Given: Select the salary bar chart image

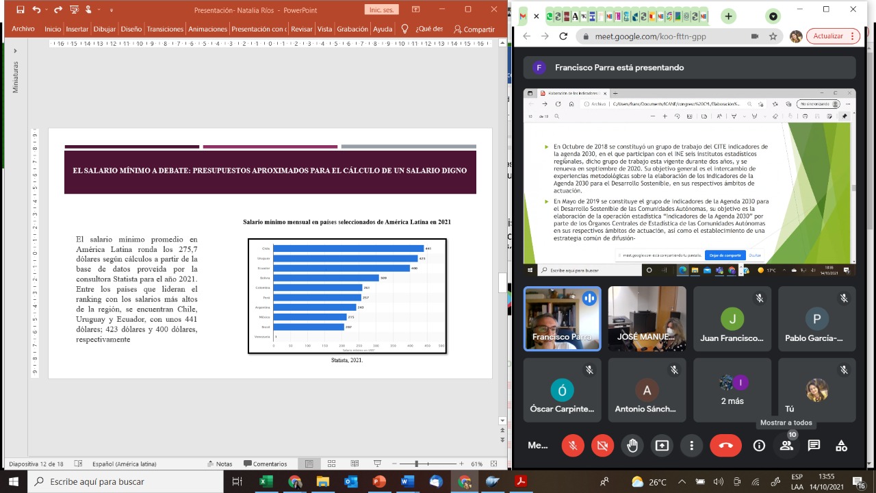Looking at the screenshot, I should tap(347, 296).
